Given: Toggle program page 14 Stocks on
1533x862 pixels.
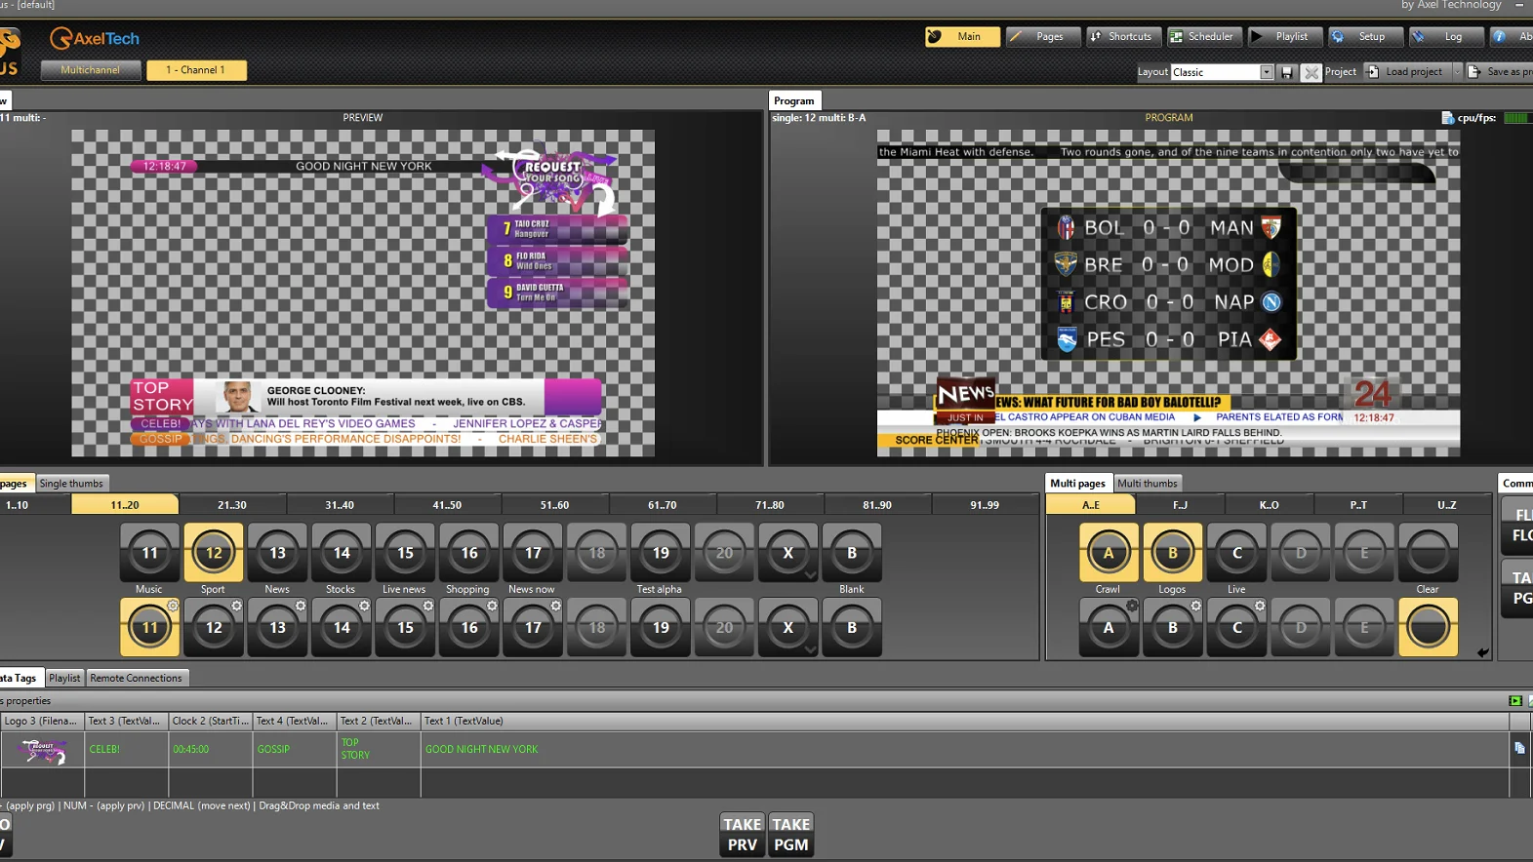Looking at the screenshot, I should (341, 553).
